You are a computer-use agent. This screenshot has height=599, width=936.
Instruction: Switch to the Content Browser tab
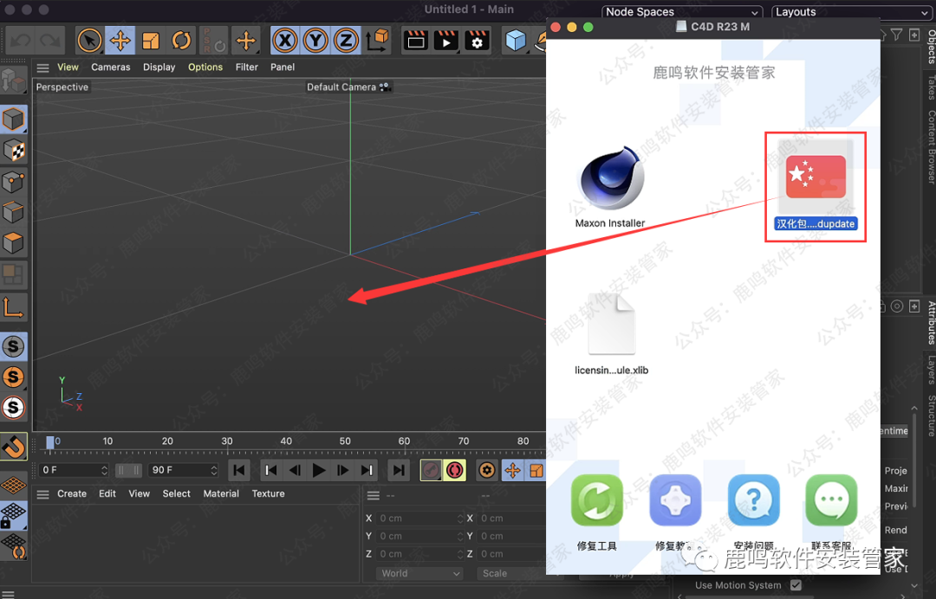point(931,147)
